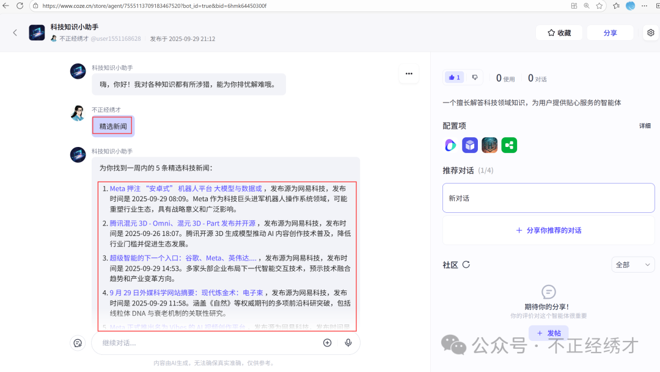Open browser profile avatar
Image resolution: width=660 pixels, height=372 pixels.
pyautogui.click(x=630, y=6)
